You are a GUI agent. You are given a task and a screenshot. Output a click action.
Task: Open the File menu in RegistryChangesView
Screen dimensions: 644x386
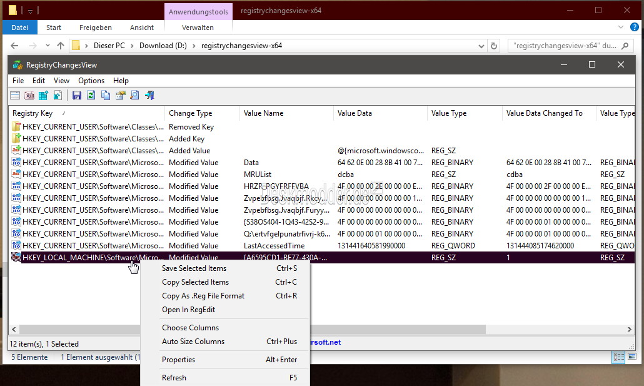18,81
